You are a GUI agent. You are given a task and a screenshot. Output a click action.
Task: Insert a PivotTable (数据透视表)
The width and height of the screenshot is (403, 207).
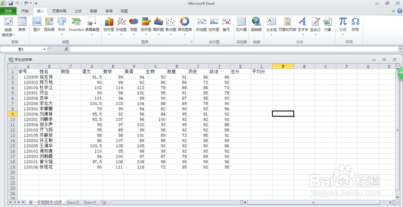click(8, 27)
